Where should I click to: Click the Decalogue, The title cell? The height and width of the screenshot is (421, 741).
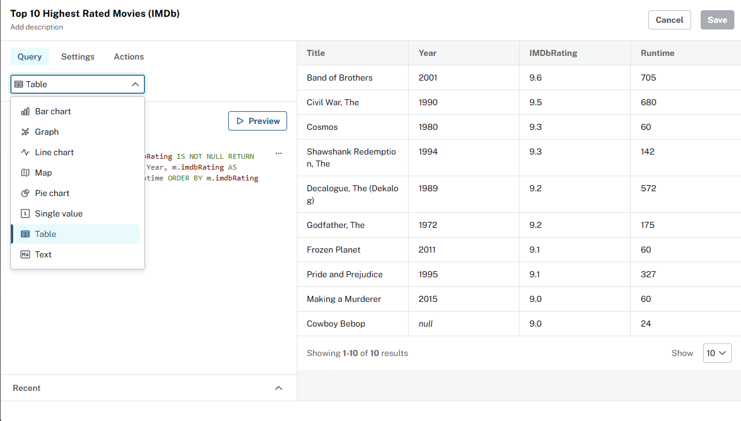[x=353, y=194]
